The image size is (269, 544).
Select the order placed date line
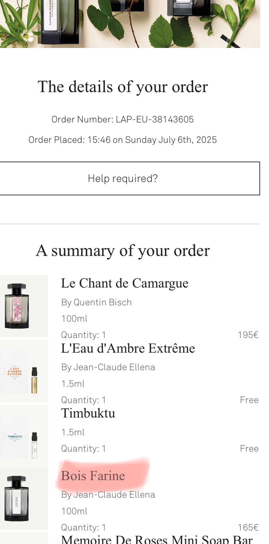(x=123, y=140)
